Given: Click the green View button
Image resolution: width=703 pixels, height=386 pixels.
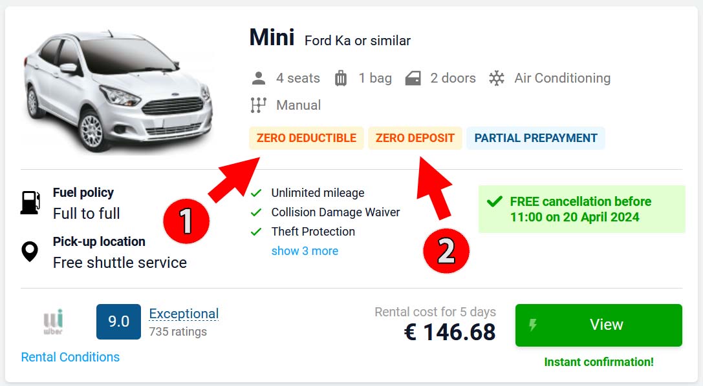Looking at the screenshot, I should [598, 325].
